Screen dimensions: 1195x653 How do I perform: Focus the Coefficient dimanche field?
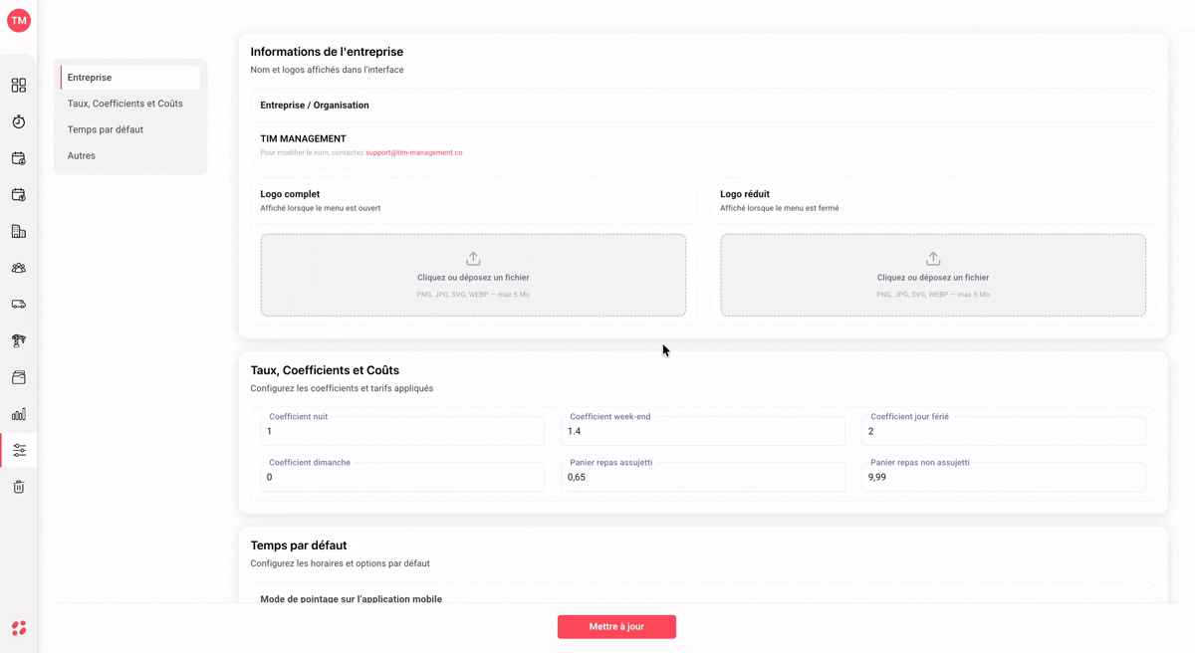click(x=402, y=477)
